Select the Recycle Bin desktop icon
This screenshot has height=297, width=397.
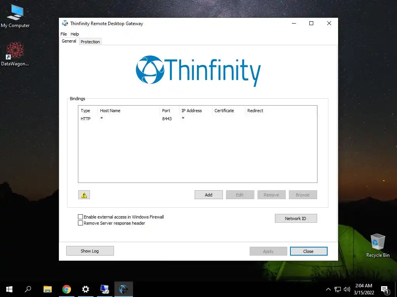click(378, 246)
